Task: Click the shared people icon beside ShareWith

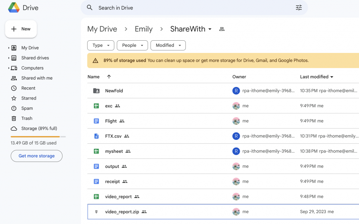Action: 222,29
